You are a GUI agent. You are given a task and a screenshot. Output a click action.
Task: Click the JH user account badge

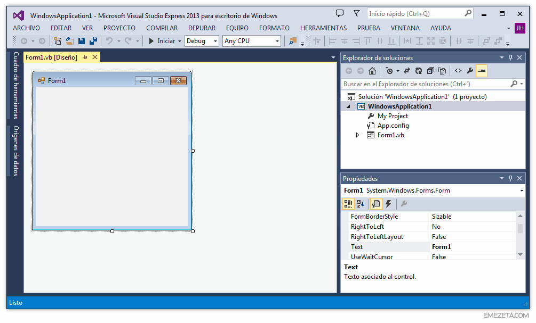tap(519, 28)
